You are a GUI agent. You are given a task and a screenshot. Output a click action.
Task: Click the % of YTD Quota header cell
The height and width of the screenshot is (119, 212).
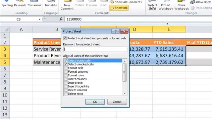[x=199, y=43]
